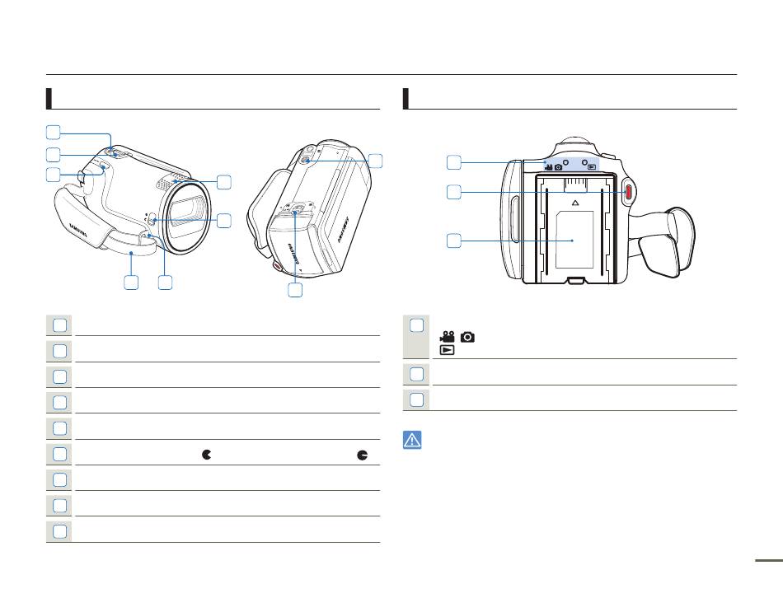Image resolution: width=783 pixels, height=598 pixels.
Task: Click the lens of the front-view camcorder
Action: [x=188, y=217]
